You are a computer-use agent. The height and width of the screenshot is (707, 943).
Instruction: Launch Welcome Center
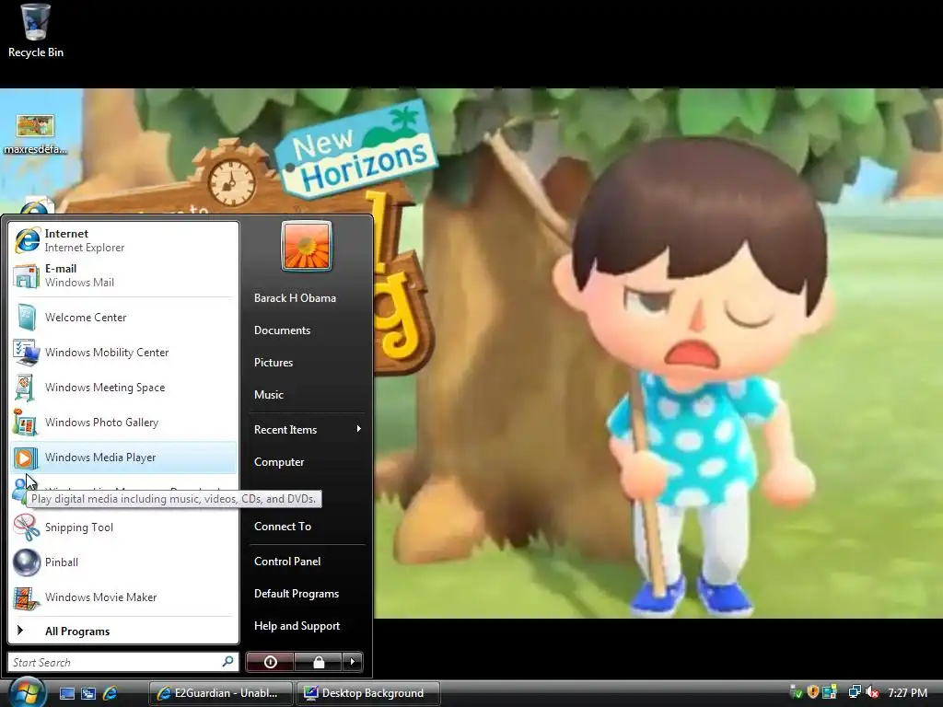point(123,318)
